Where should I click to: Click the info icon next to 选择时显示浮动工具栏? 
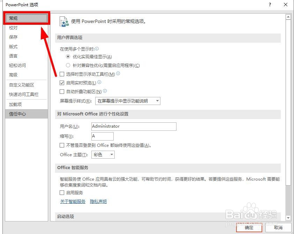(118, 74)
